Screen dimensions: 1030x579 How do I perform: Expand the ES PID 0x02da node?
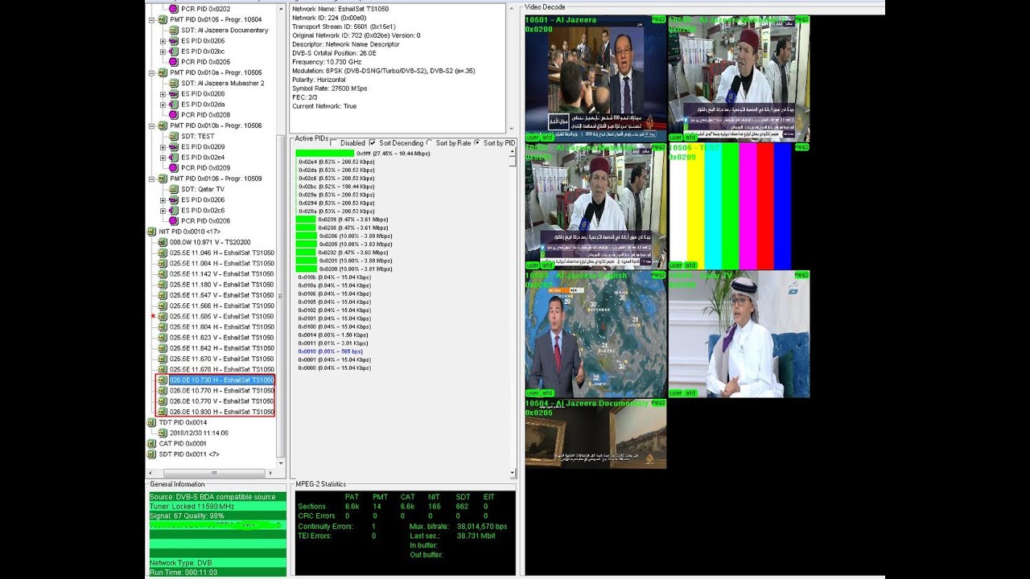coord(163,104)
